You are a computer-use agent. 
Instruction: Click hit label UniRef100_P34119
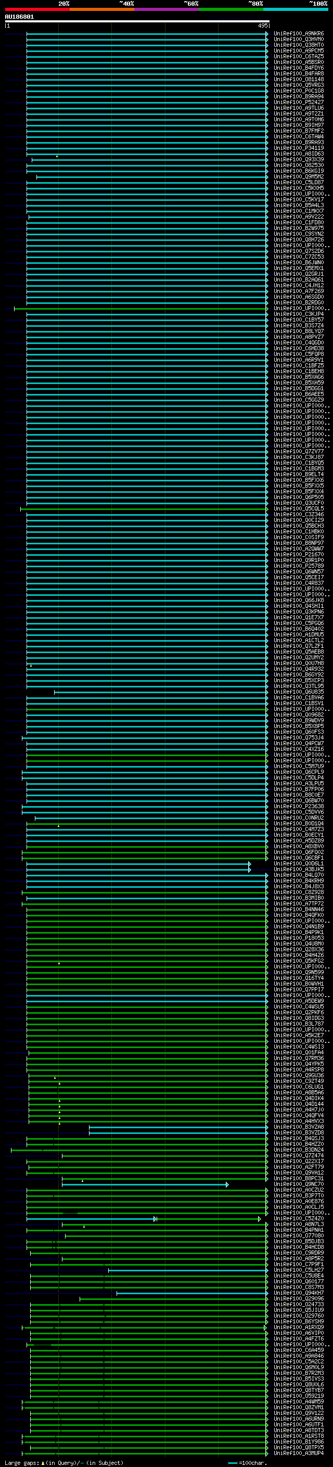tap(299, 148)
